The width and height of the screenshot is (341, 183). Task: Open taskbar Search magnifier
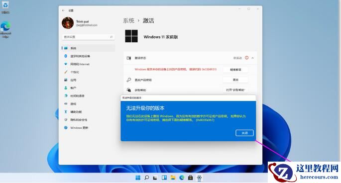pyautogui.click(x=146, y=178)
